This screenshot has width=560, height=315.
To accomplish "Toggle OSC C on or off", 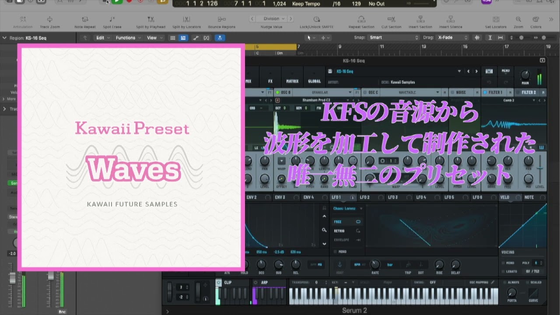I will [365, 92].
